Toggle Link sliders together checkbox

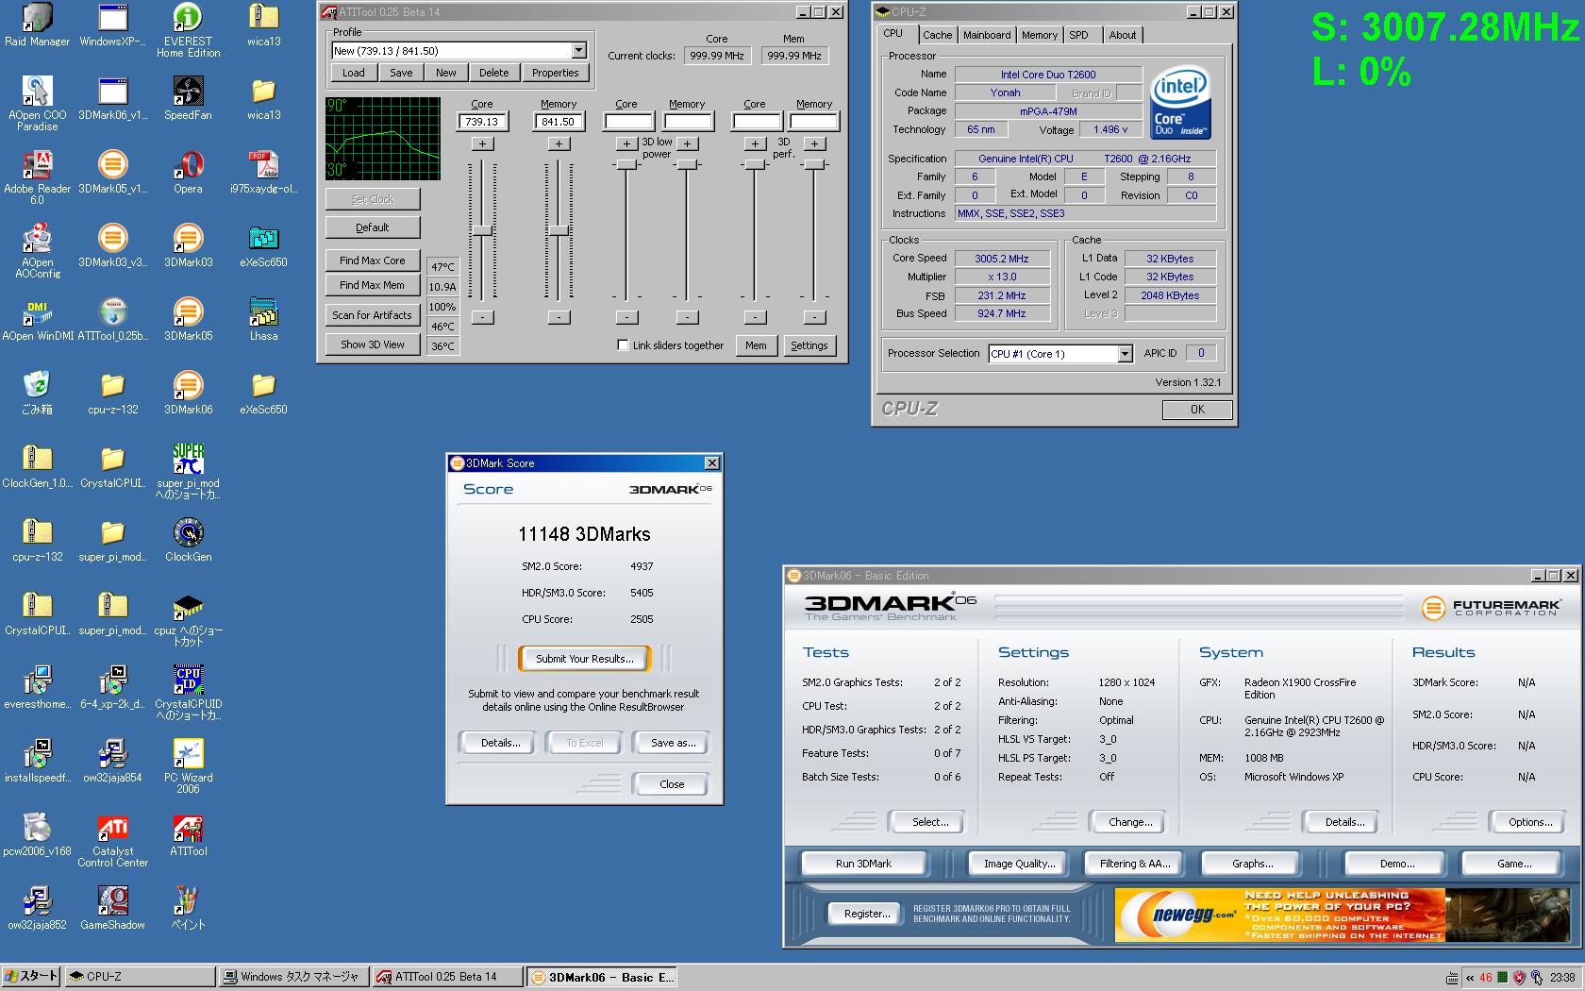click(x=623, y=345)
